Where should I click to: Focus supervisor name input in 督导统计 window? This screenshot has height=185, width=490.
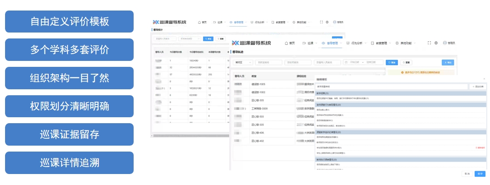pos(165,39)
